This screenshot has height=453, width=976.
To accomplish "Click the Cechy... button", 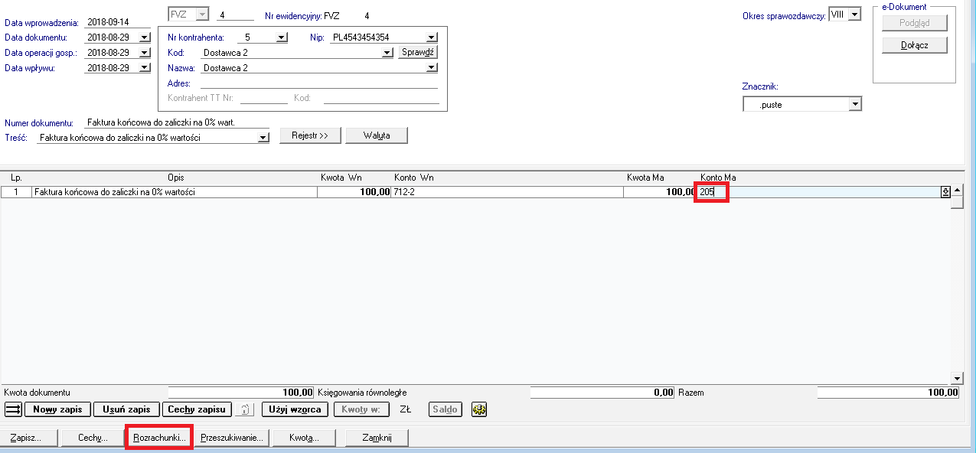I will click(x=93, y=438).
